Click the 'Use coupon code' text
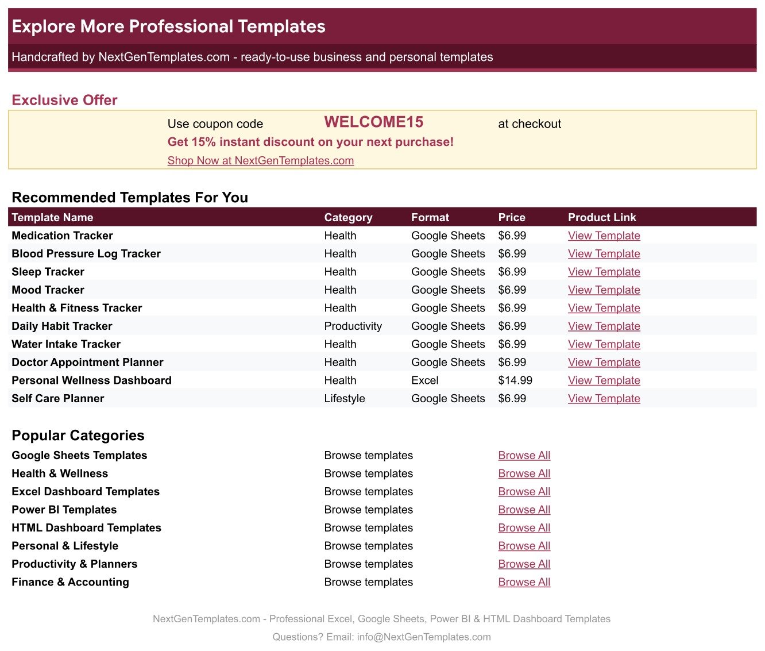This screenshot has width=765, height=651. [215, 124]
